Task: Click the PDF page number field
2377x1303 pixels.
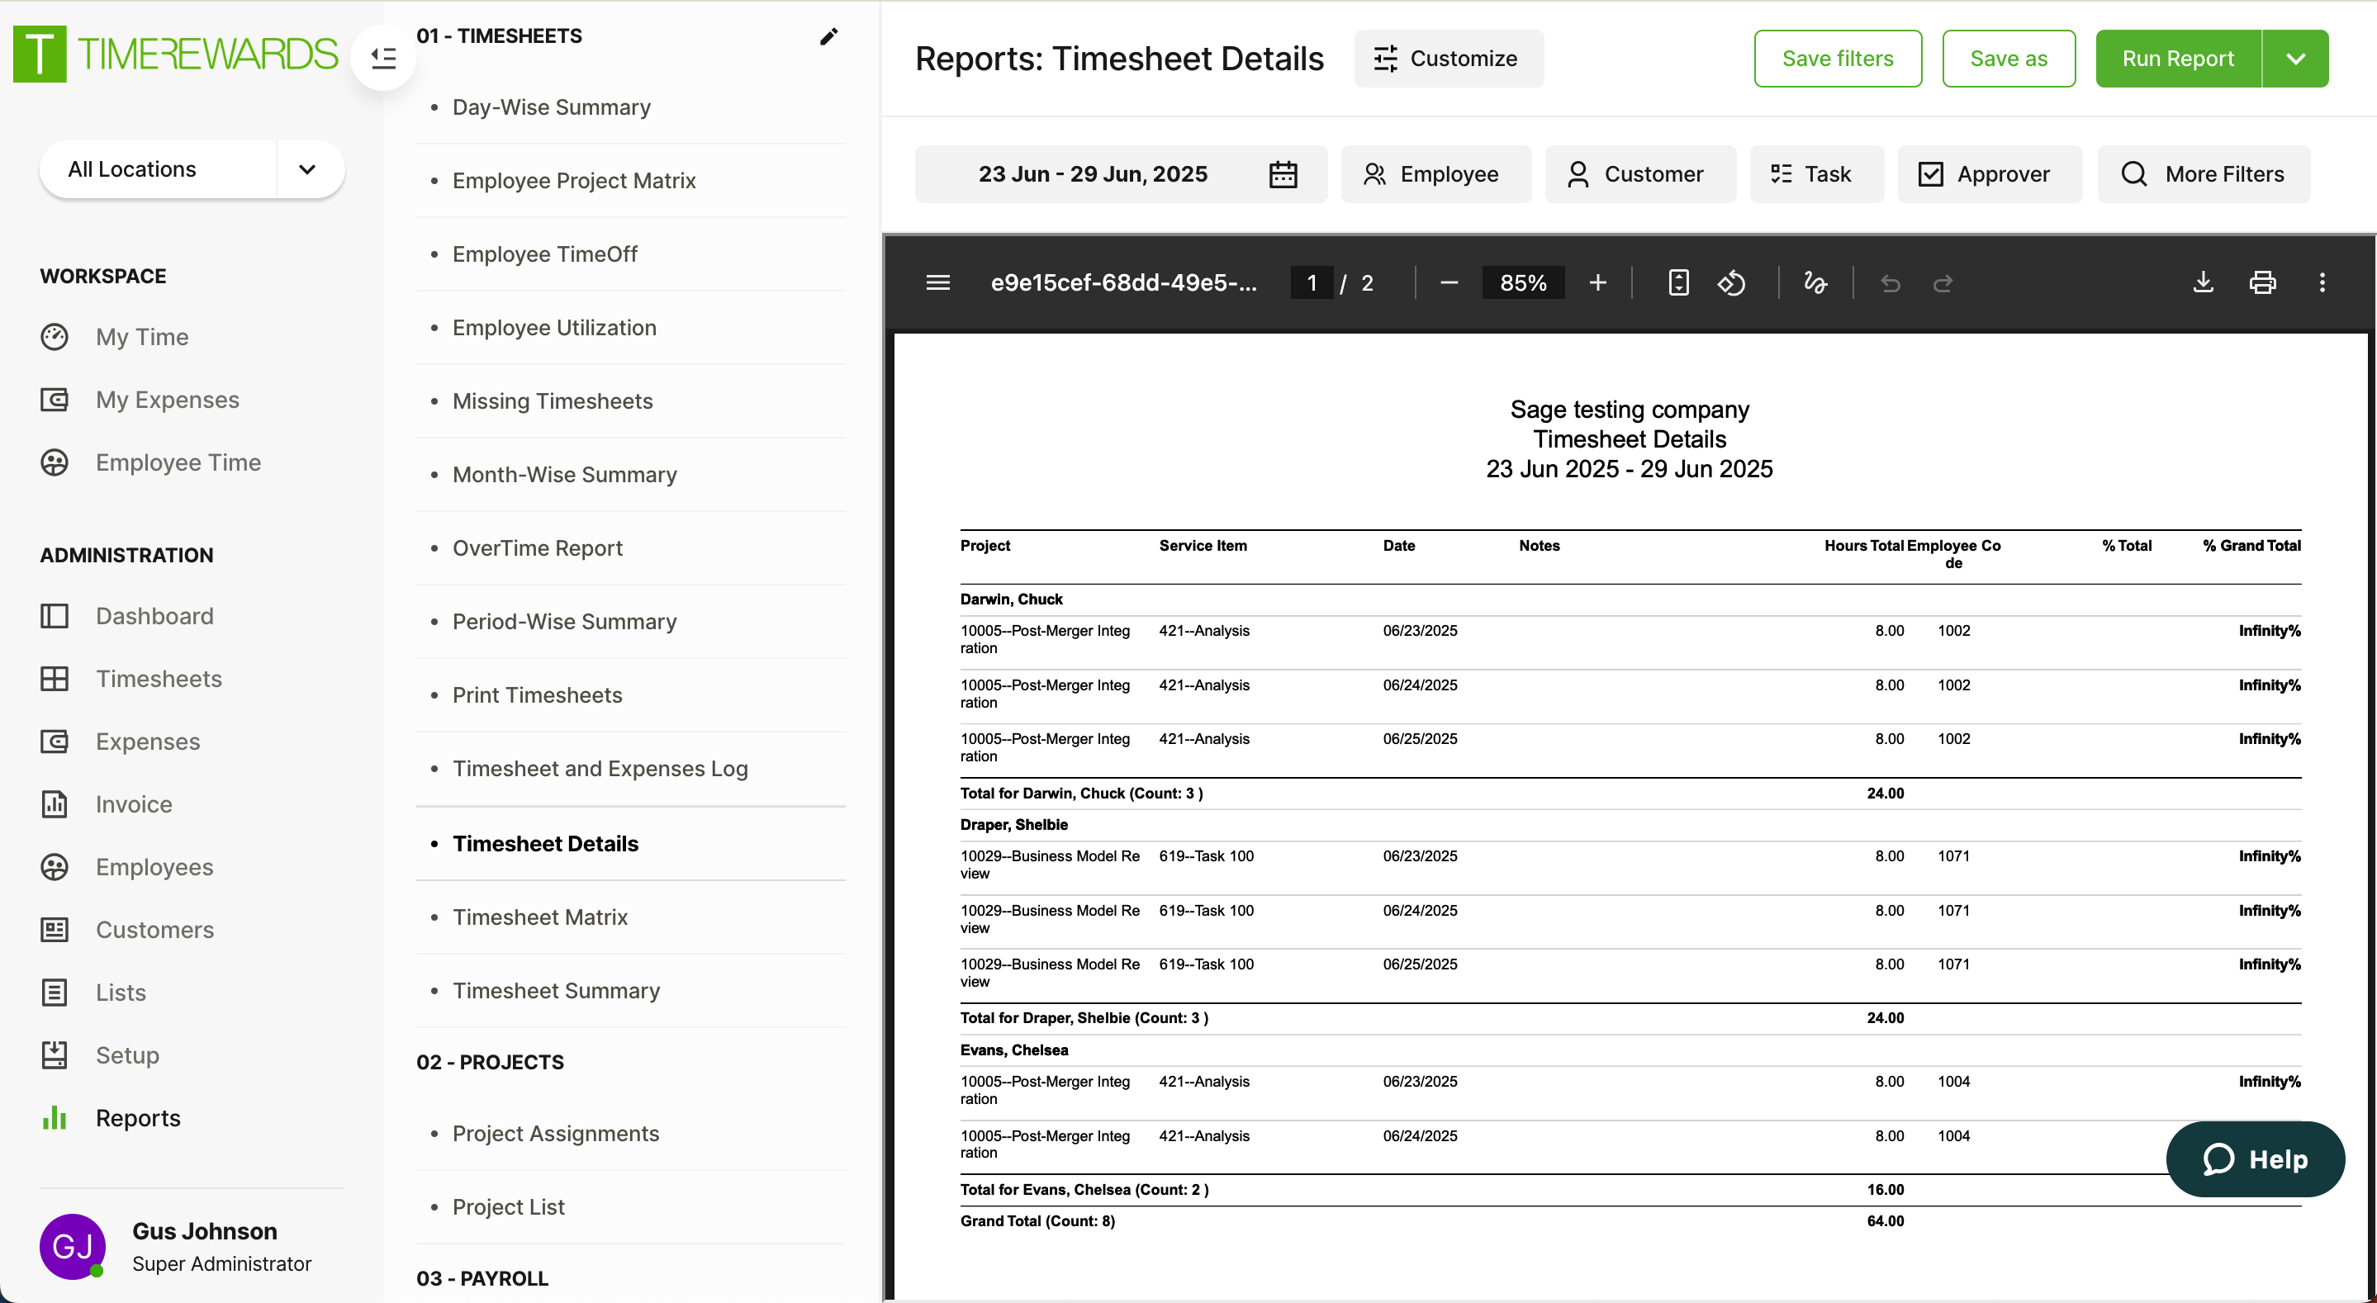Action: [x=1312, y=282]
